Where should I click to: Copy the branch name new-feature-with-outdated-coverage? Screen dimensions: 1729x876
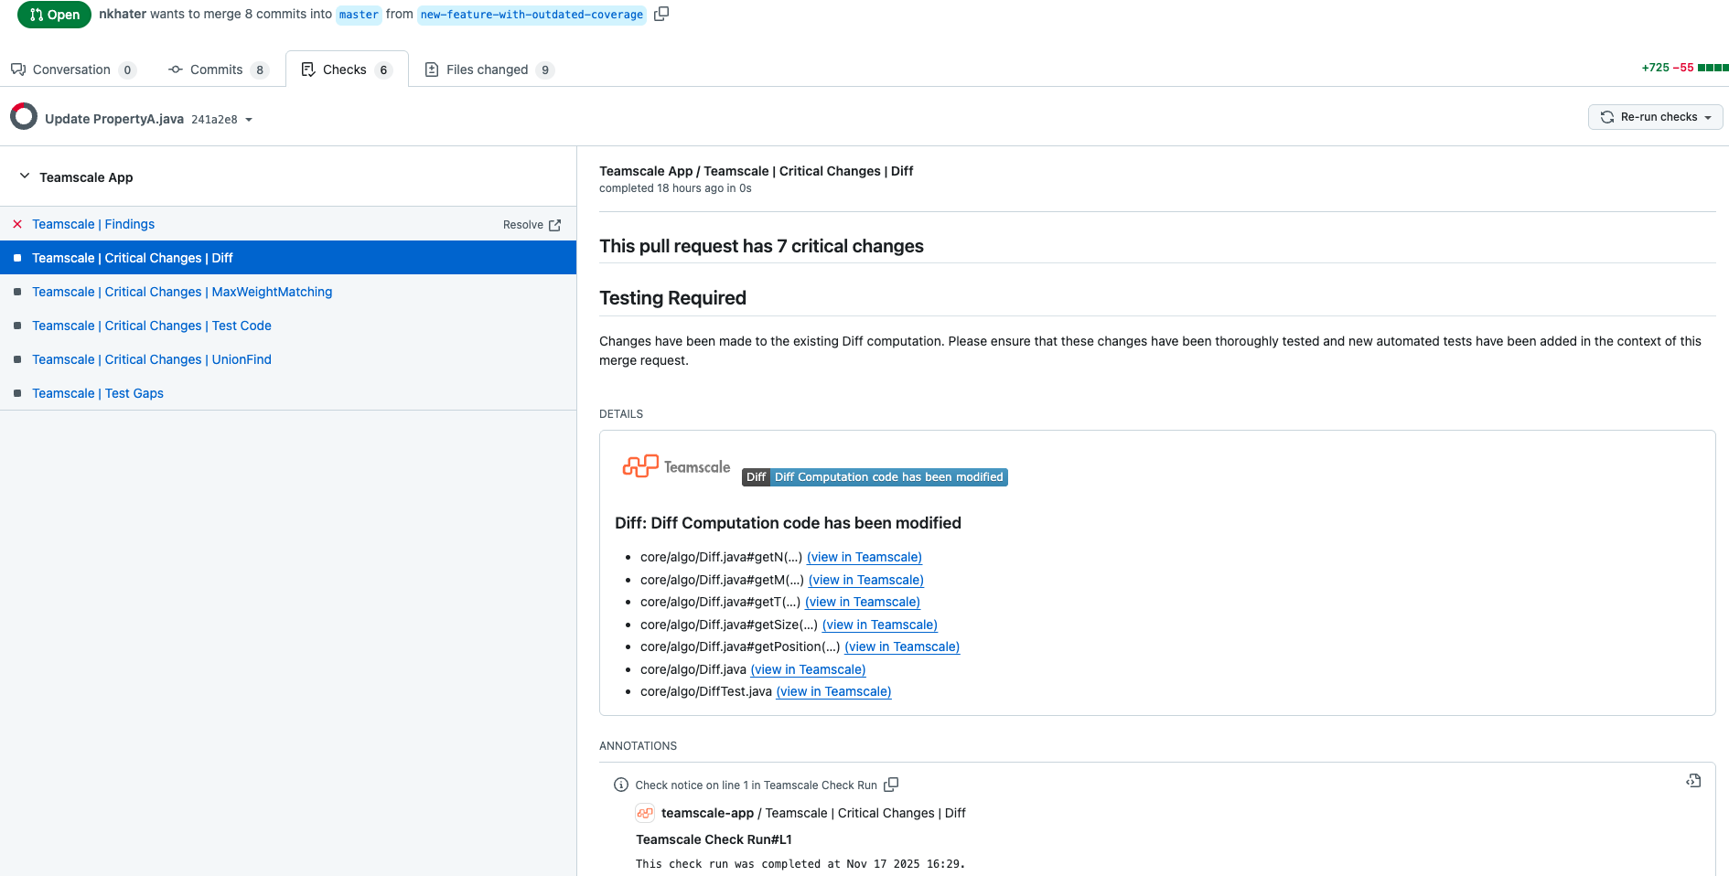(x=661, y=15)
